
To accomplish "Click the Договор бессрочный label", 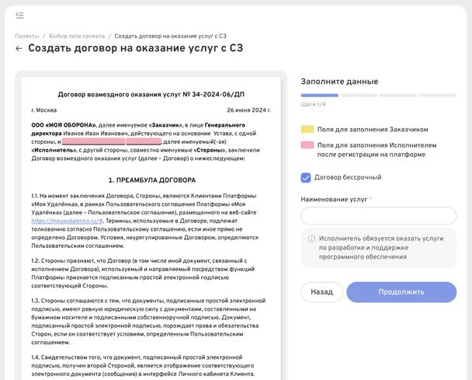I will pyautogui.click(x=348, y=177).
